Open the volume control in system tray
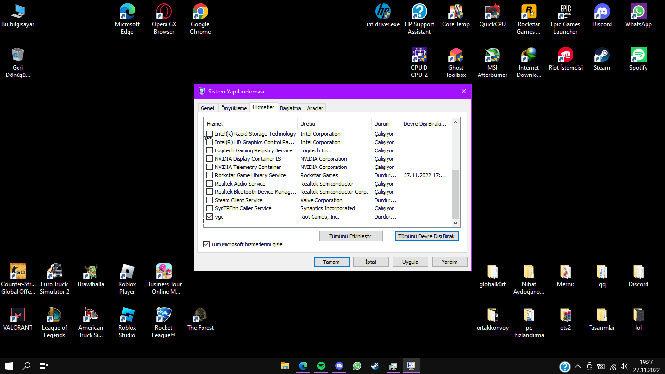Image resolution: width=665 pixels, height=374 pixels. [625, 366]
